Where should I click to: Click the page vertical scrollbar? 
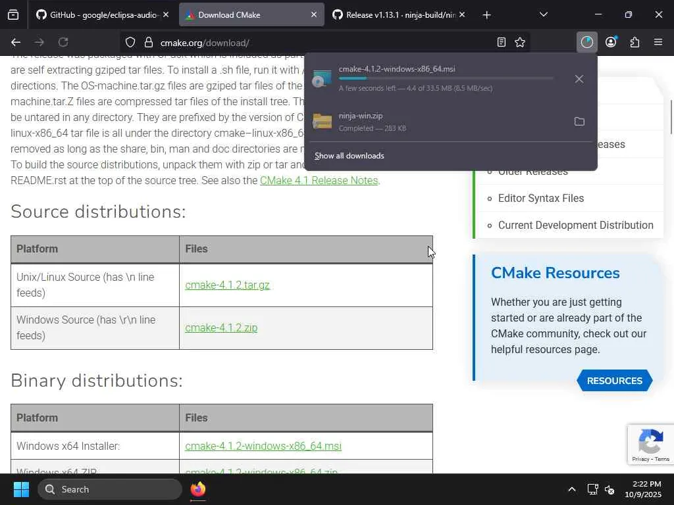click(671, 116)
